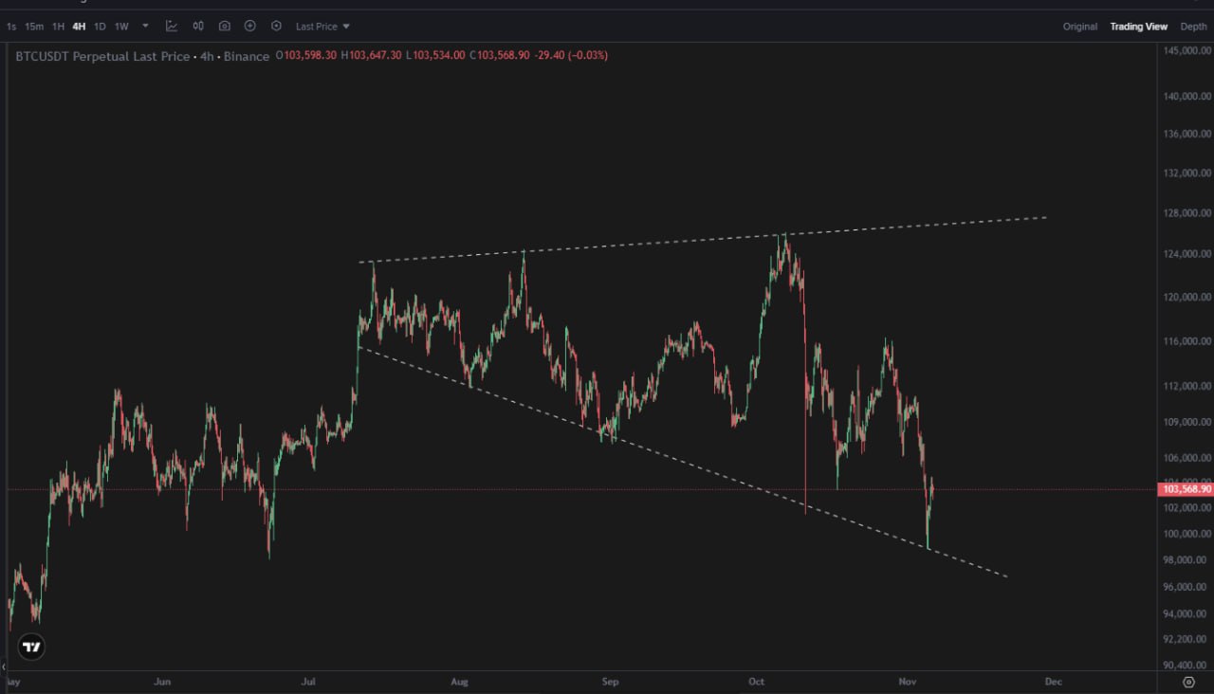Take a chart snapshot with camera icon
Image resolution: width=1214 pixels, height=694 pixels.
pos(224,27)
